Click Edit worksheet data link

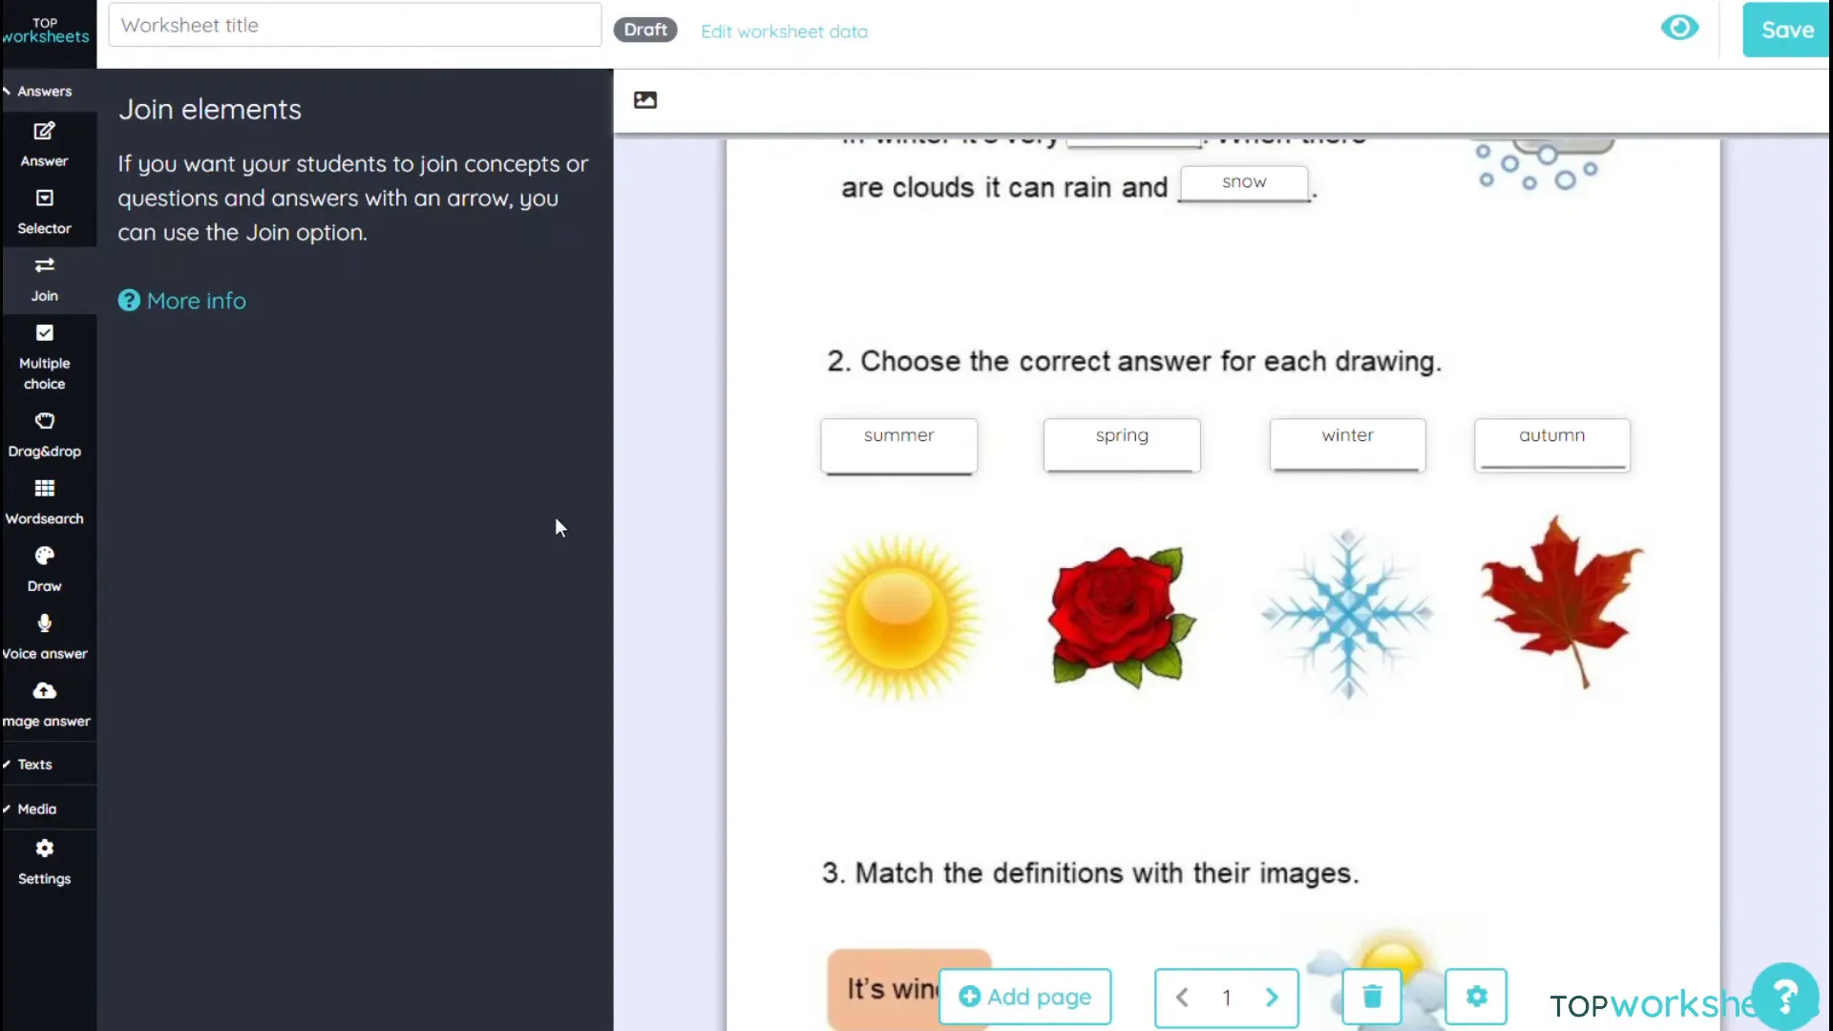click(x=786, y=31)
